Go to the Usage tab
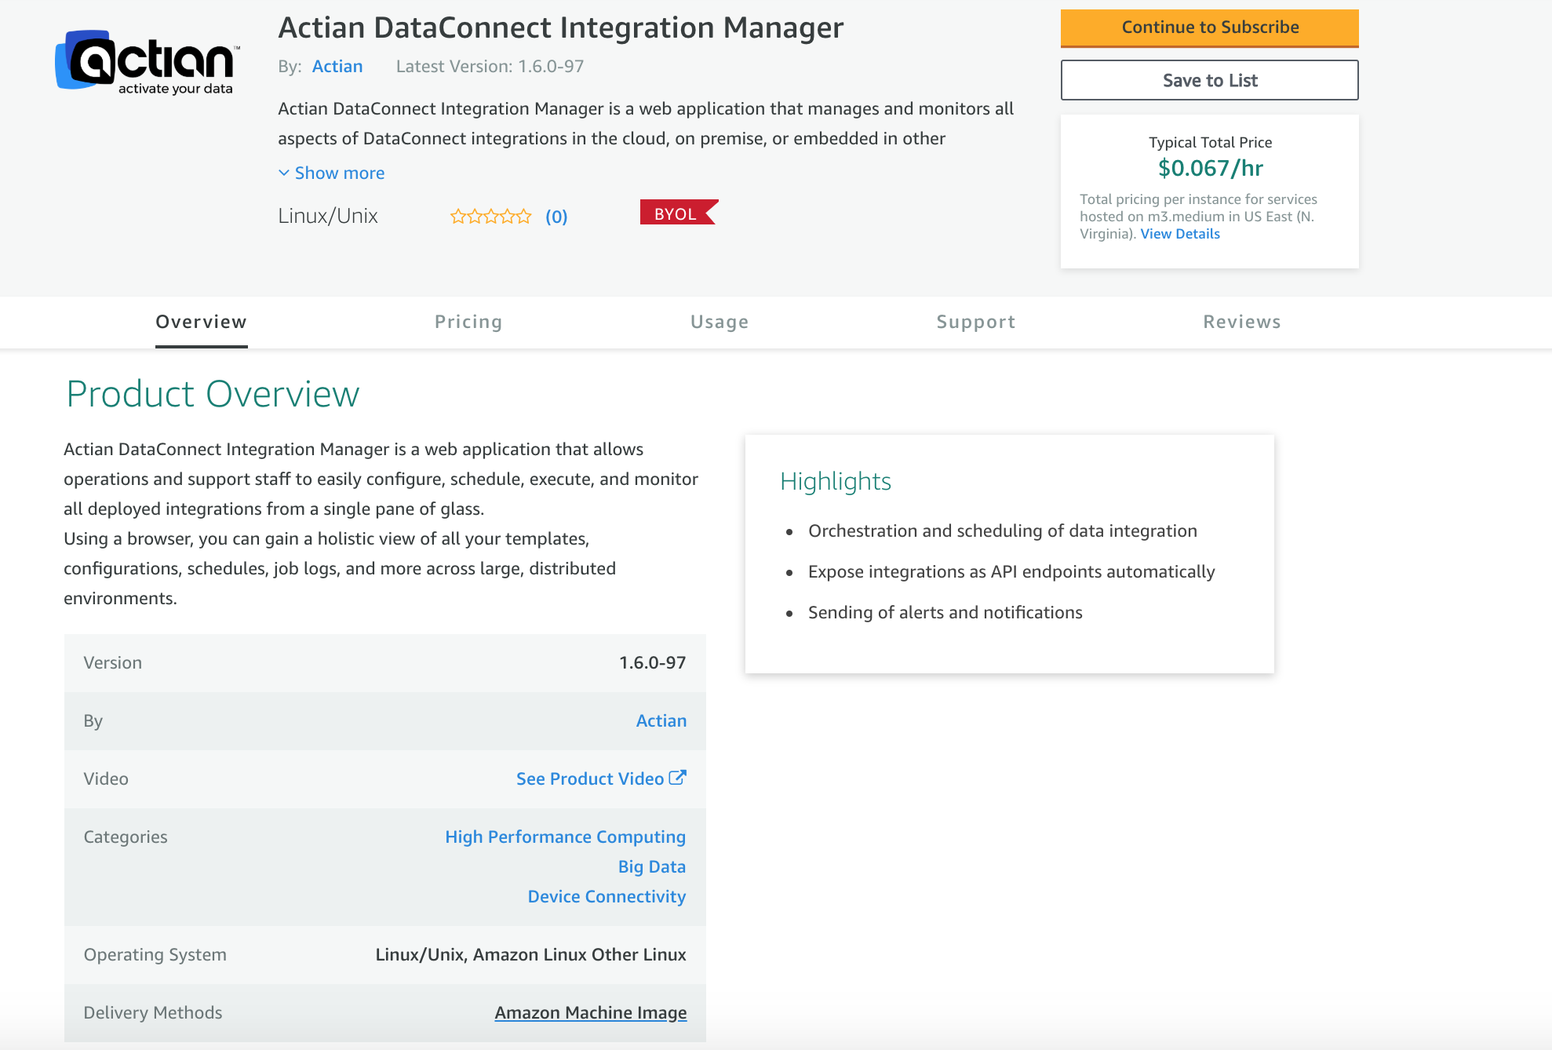This screenshot has width=1552, height=1050. click(720, 322)
